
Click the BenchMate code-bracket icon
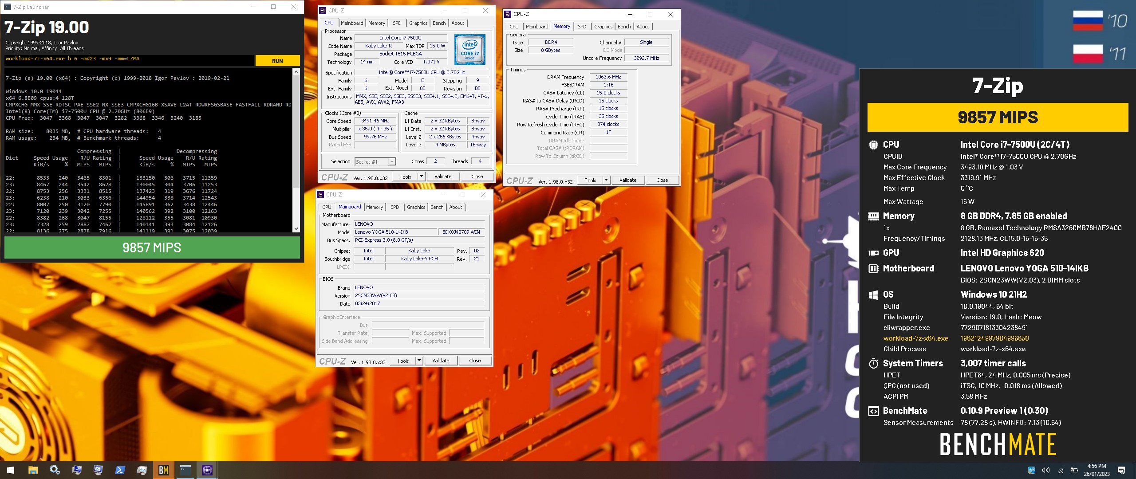[x=873, y=411]
